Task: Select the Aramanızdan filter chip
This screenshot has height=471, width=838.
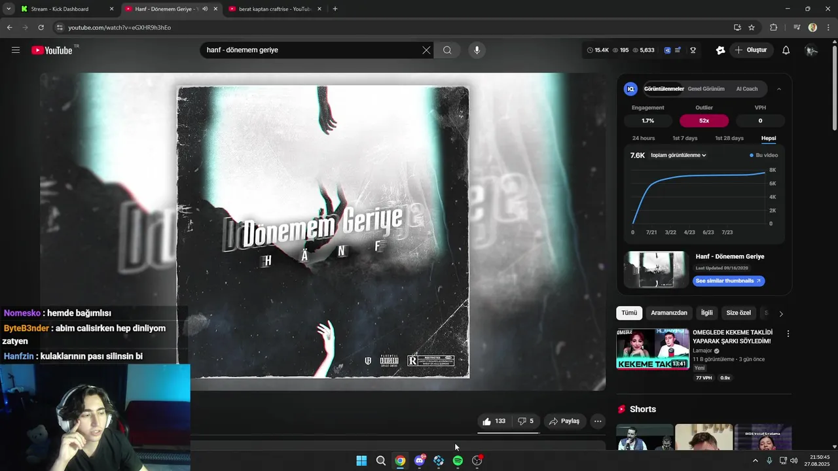Action: pyautogui.click(x=669, y=313)
